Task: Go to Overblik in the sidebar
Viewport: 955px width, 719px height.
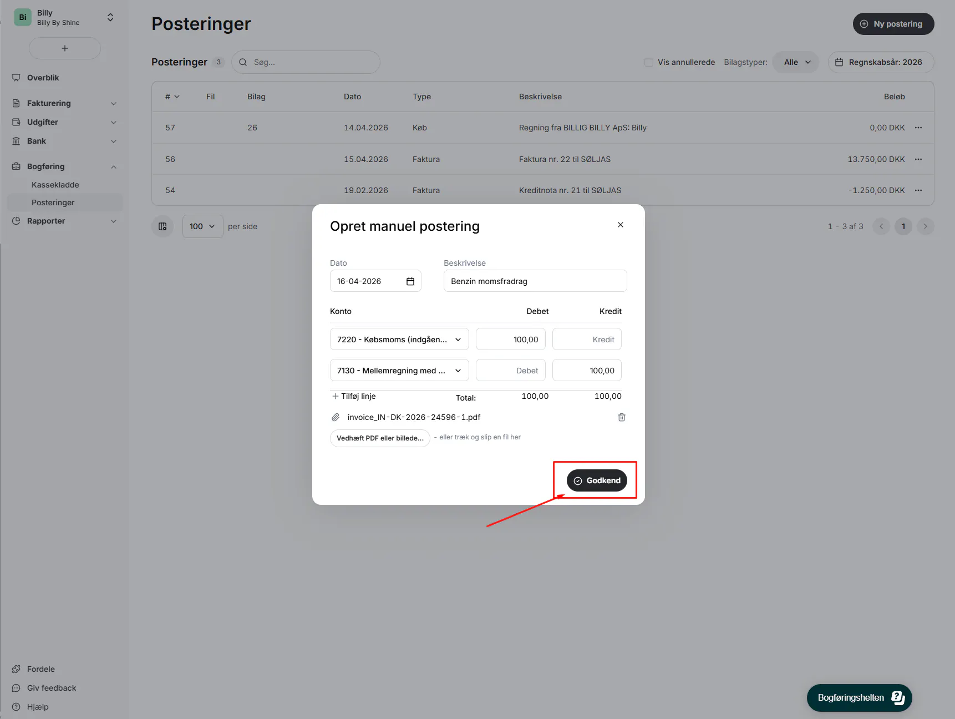Action: [43, 78]
